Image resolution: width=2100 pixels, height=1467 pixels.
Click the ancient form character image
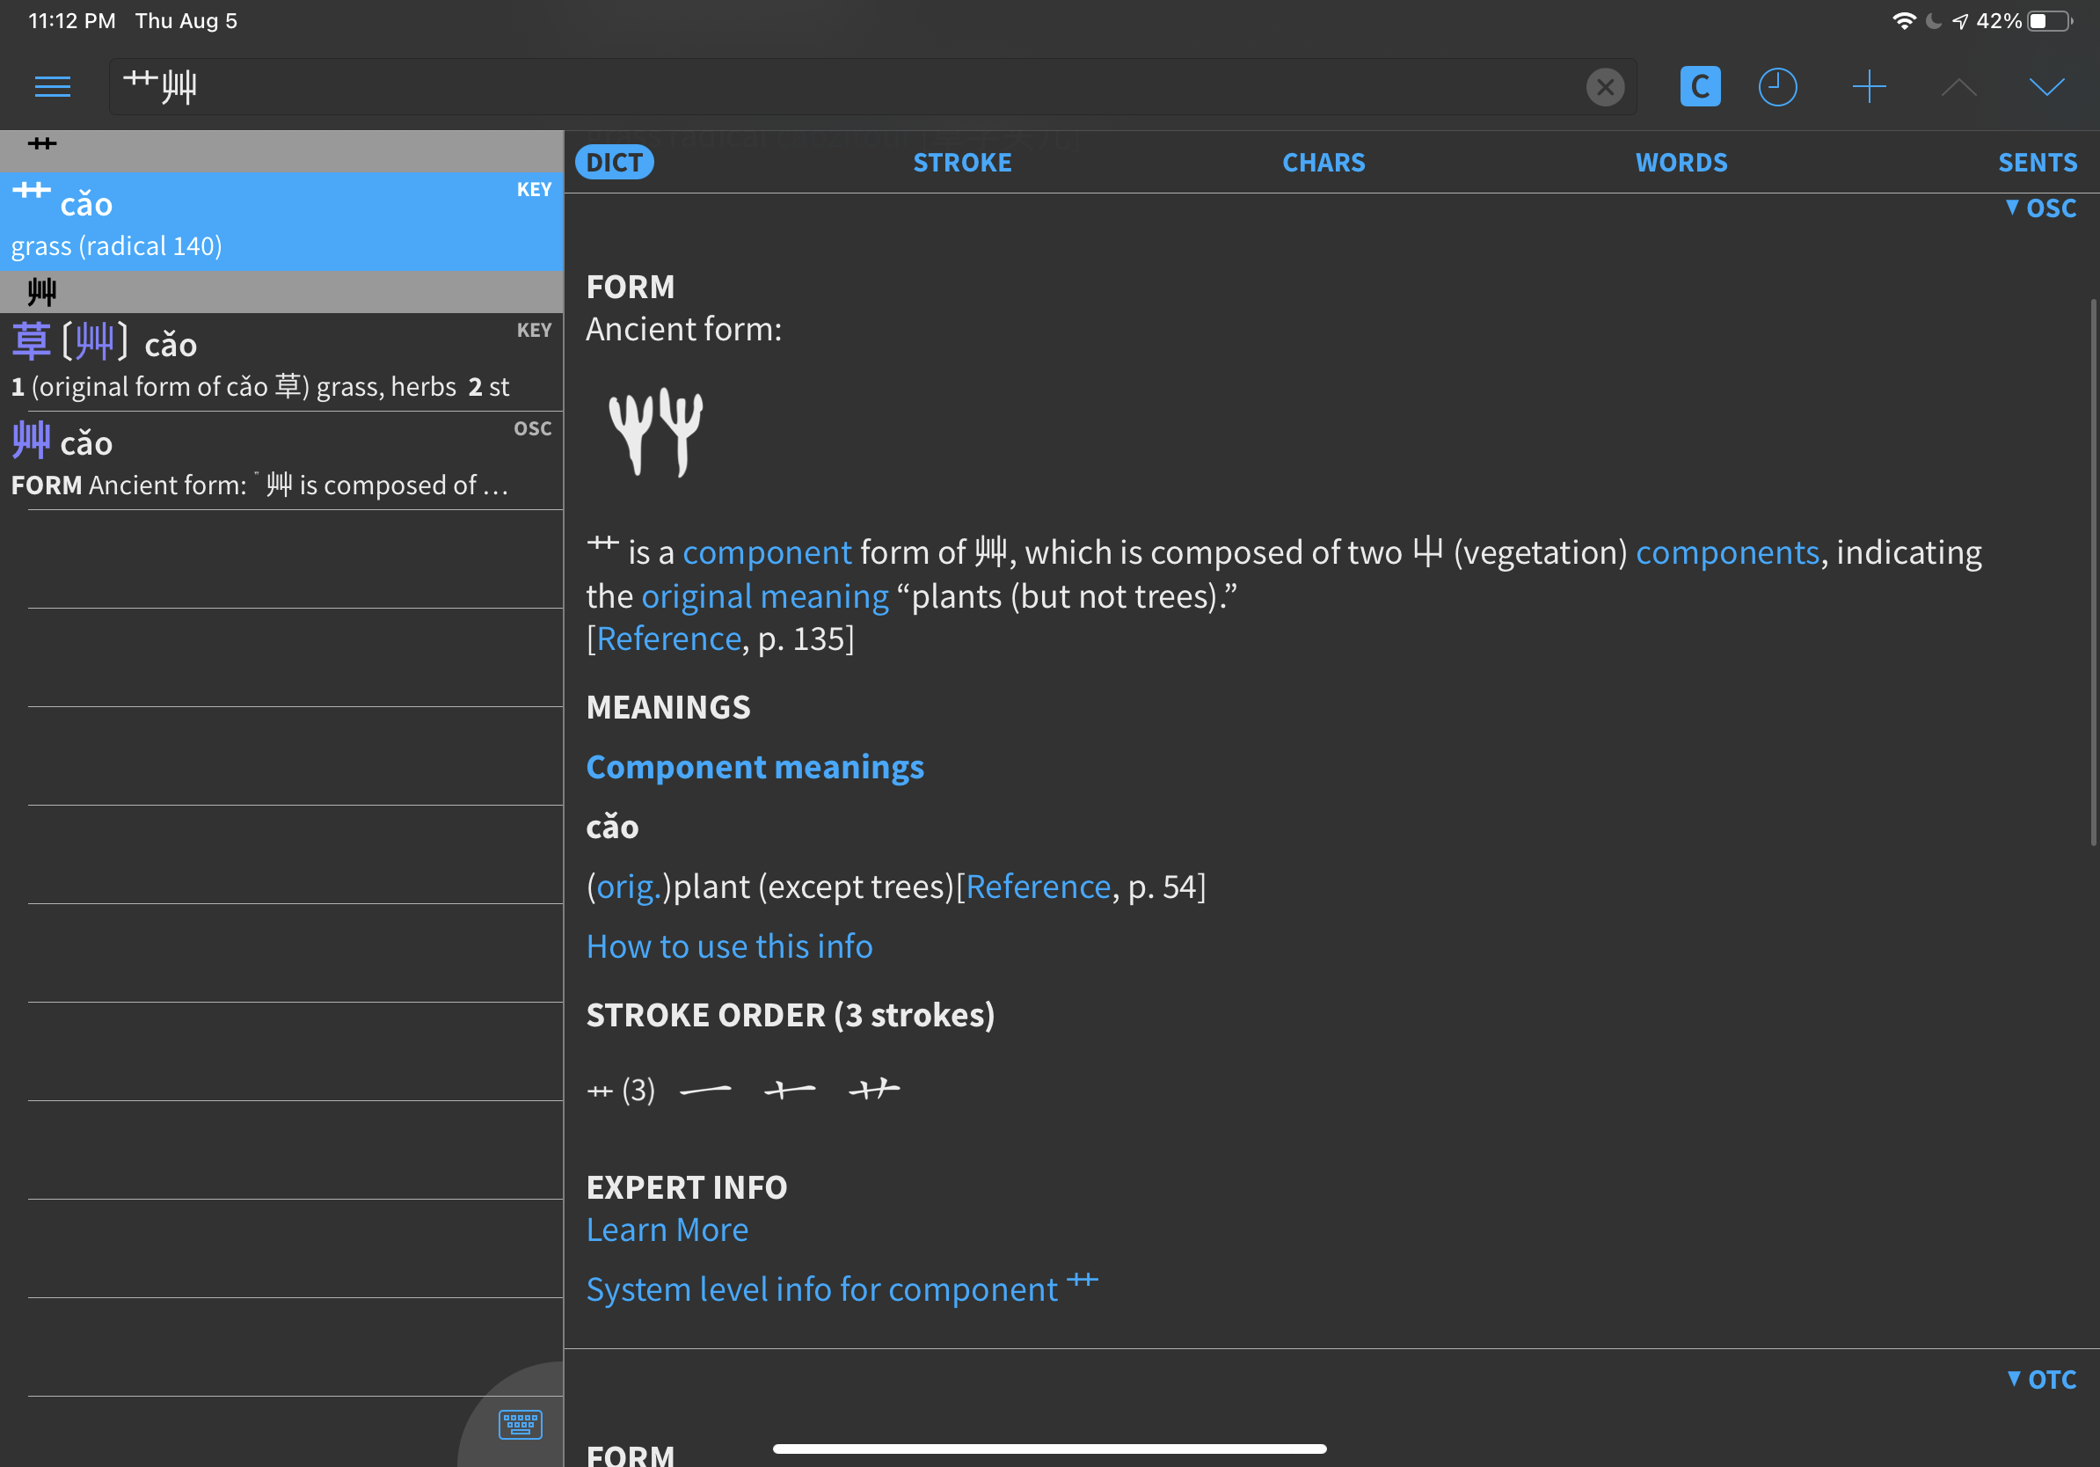656,432
